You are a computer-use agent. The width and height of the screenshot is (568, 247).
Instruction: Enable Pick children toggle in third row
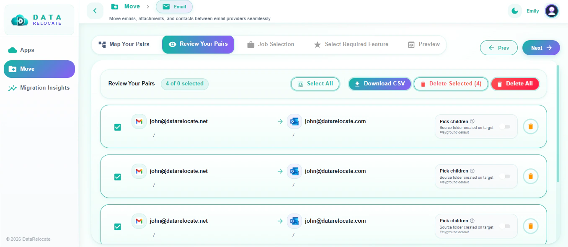tap(505, 226)
